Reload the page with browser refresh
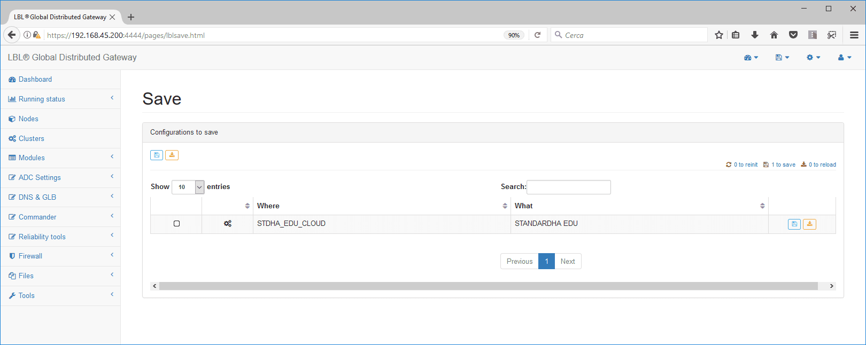 coord(537,35)
